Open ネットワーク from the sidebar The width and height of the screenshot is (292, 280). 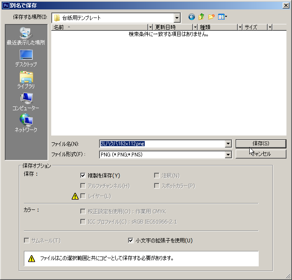(x=26, y=124)
